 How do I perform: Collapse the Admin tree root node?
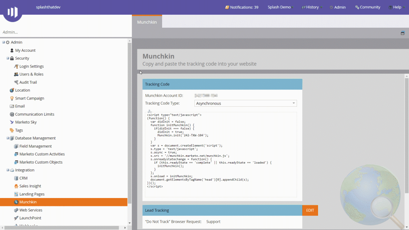pyautogui.click(x=3, y=42)
